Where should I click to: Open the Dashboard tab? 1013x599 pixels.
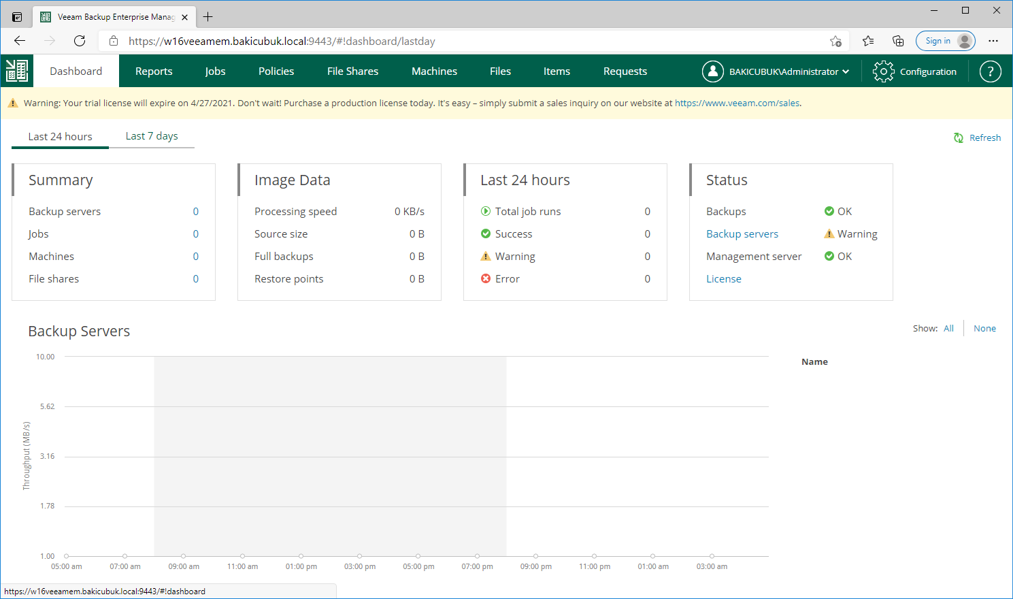76,71
